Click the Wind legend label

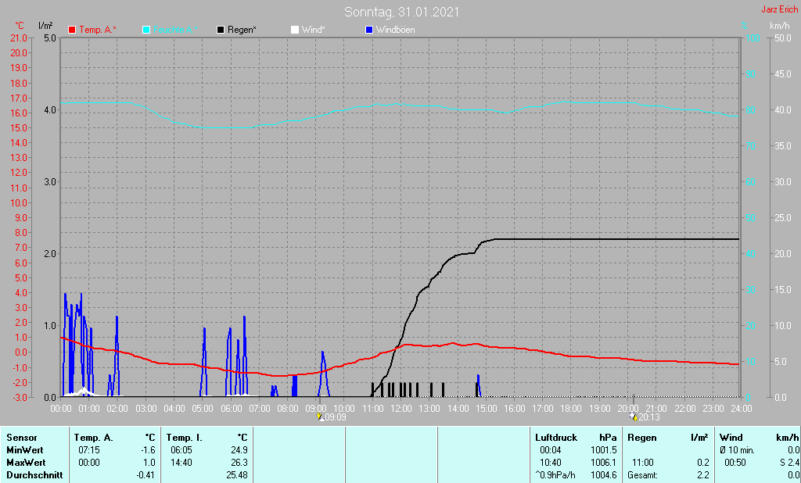click(x=313, y=30)
